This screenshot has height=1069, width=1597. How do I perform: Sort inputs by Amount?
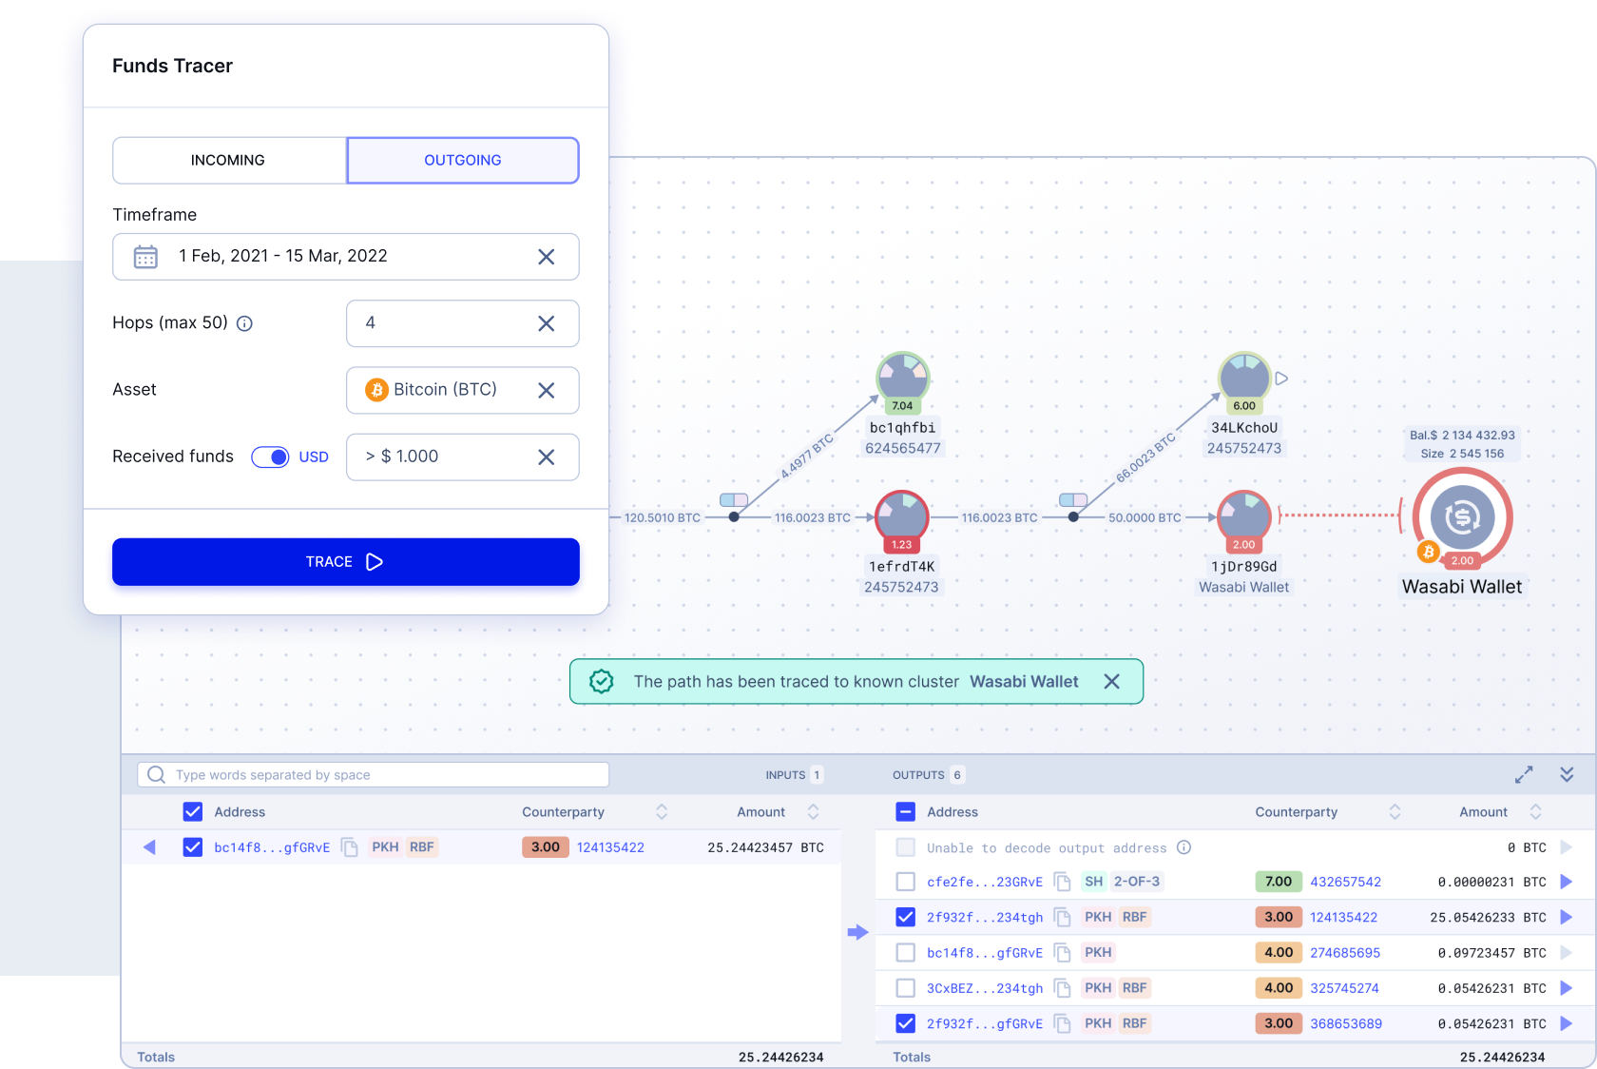tap(813, 812)
